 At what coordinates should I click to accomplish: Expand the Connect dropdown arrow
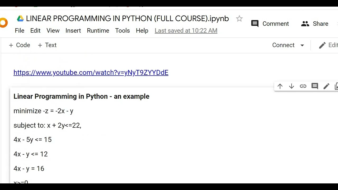(302, 45)
